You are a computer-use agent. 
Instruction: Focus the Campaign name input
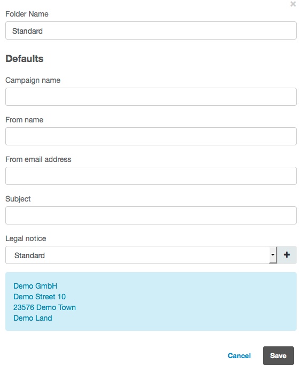(151, 97)
